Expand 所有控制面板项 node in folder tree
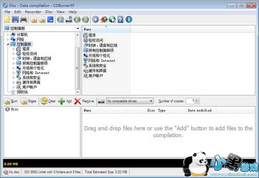 14,63
